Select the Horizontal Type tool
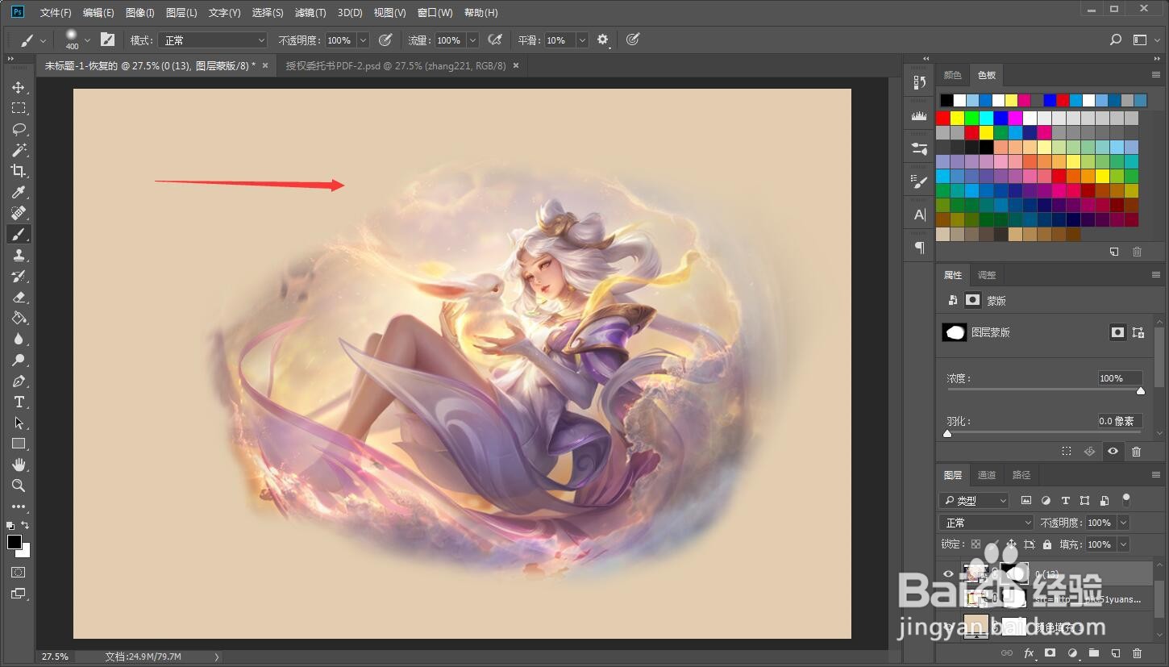 coord(19,402)
